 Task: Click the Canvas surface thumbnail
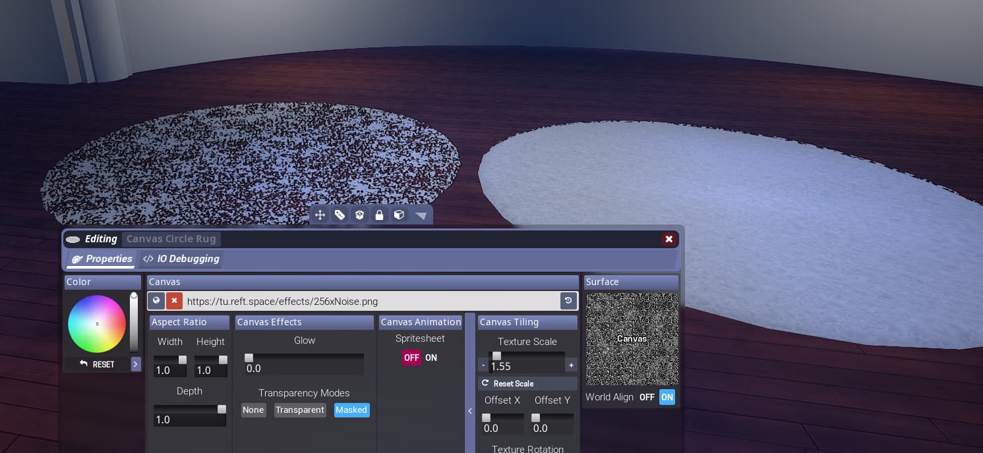click(x=632, y=339)
